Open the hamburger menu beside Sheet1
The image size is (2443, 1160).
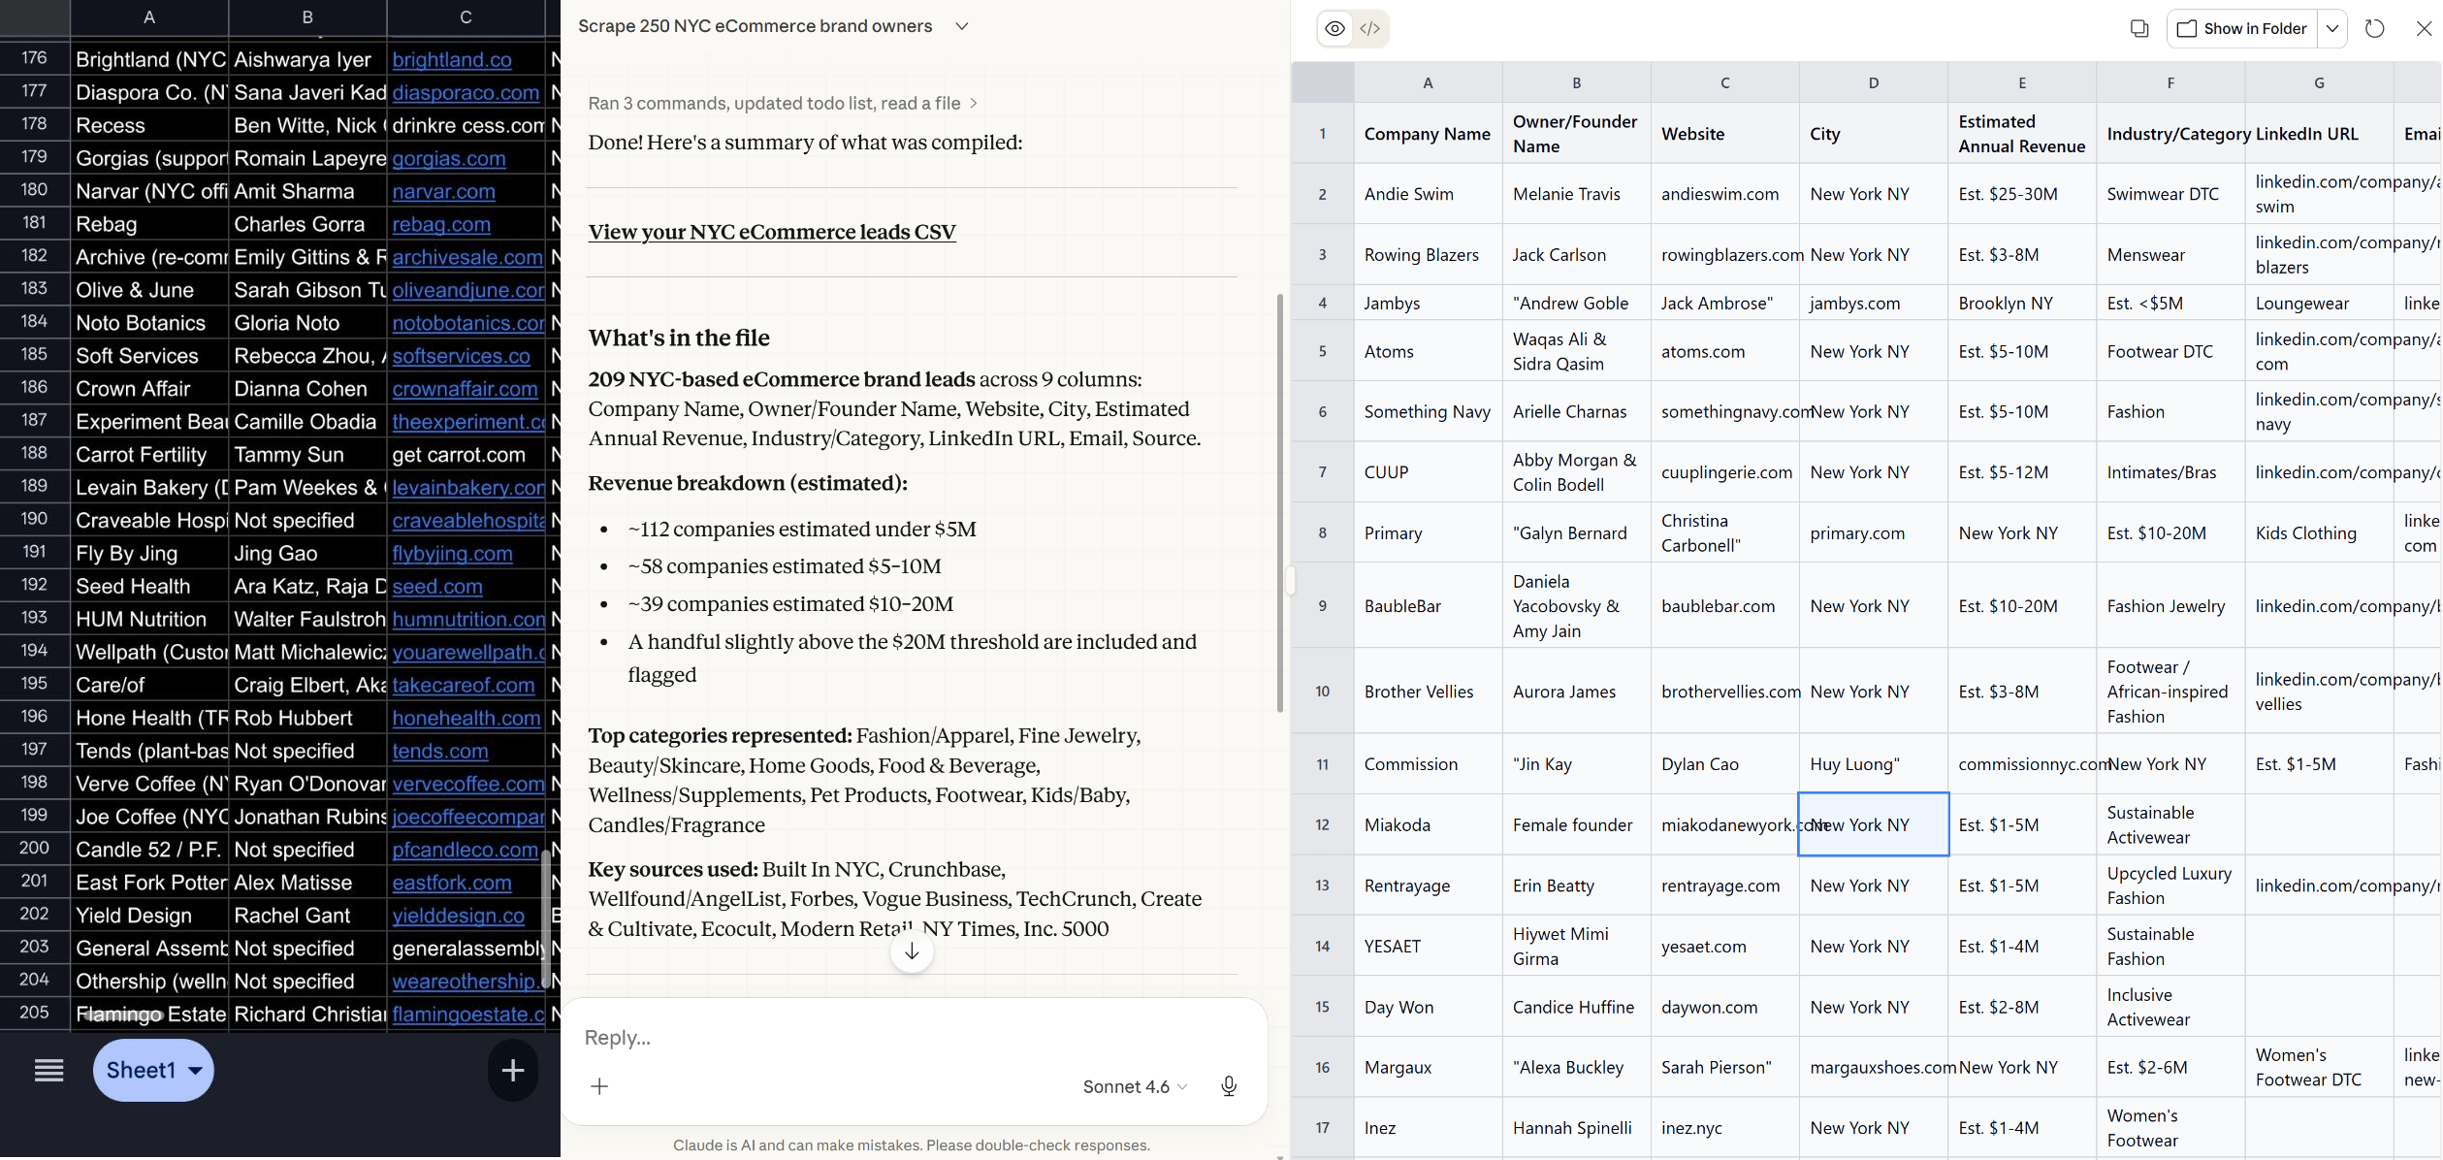click(48, 1070)
